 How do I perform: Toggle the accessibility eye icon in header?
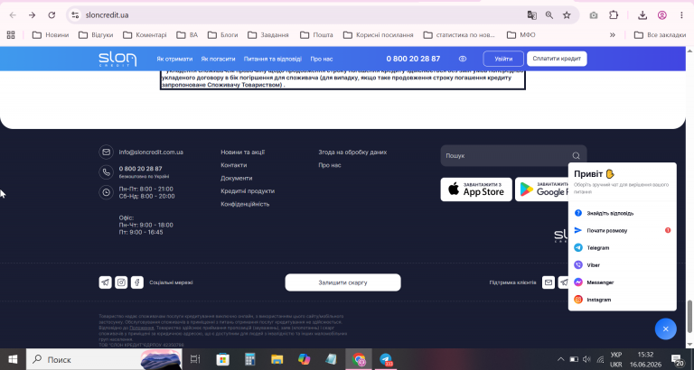463,59
